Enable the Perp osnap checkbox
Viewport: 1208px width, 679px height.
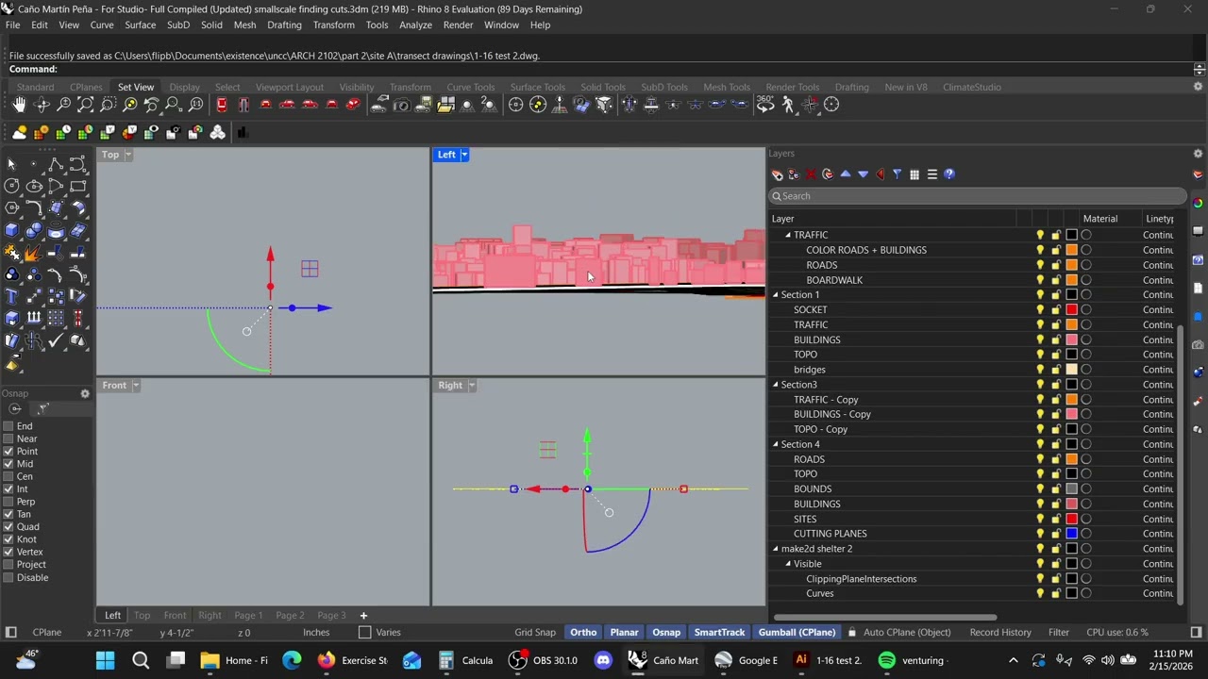click(8, 502)
